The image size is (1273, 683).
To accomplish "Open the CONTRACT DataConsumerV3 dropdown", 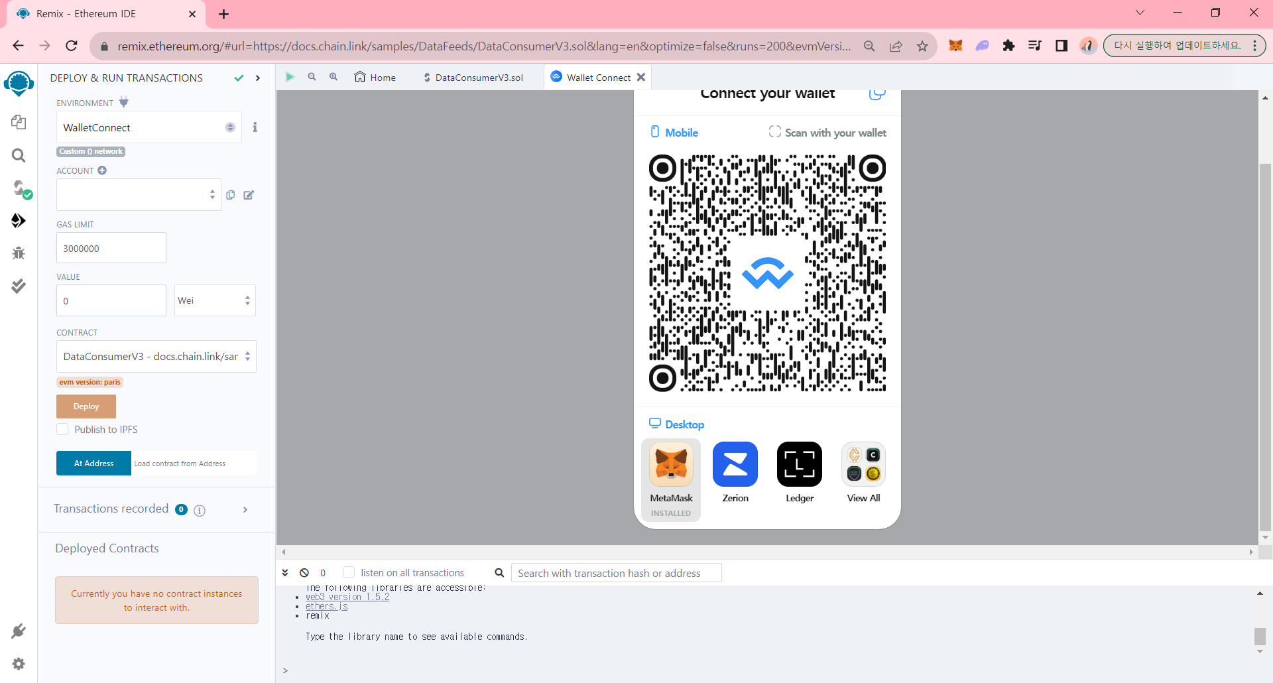I will coord(156,357).
